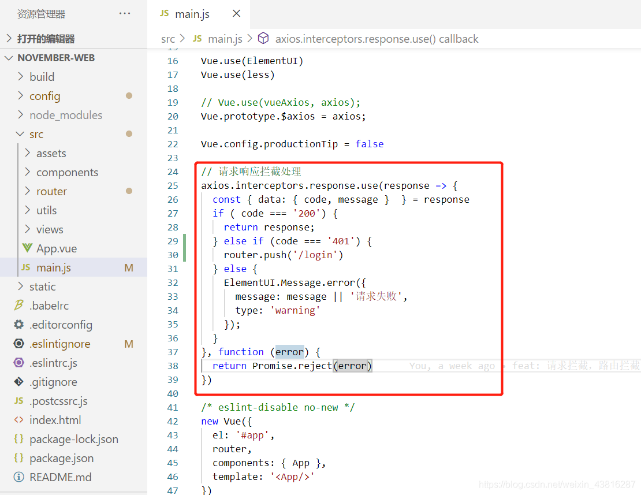Click the braces icon beside package-lock.json
The width and height of the screenshot is (641, 495).
point(19,438)
